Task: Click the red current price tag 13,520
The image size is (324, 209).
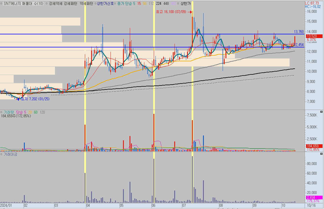Action: [x=314, y=36]
